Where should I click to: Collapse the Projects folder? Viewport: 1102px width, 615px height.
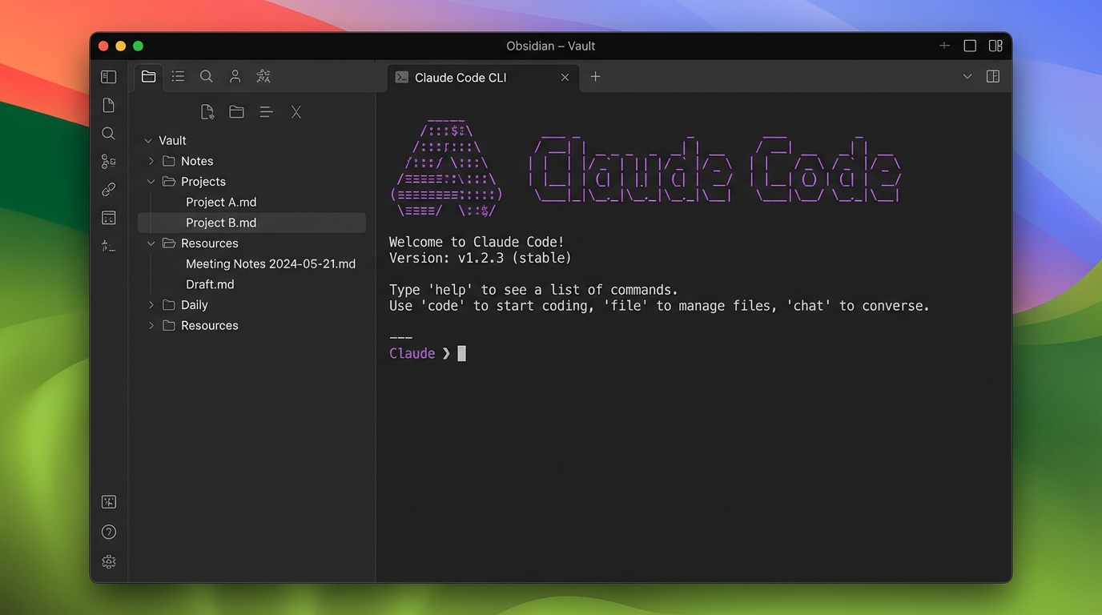151,182
